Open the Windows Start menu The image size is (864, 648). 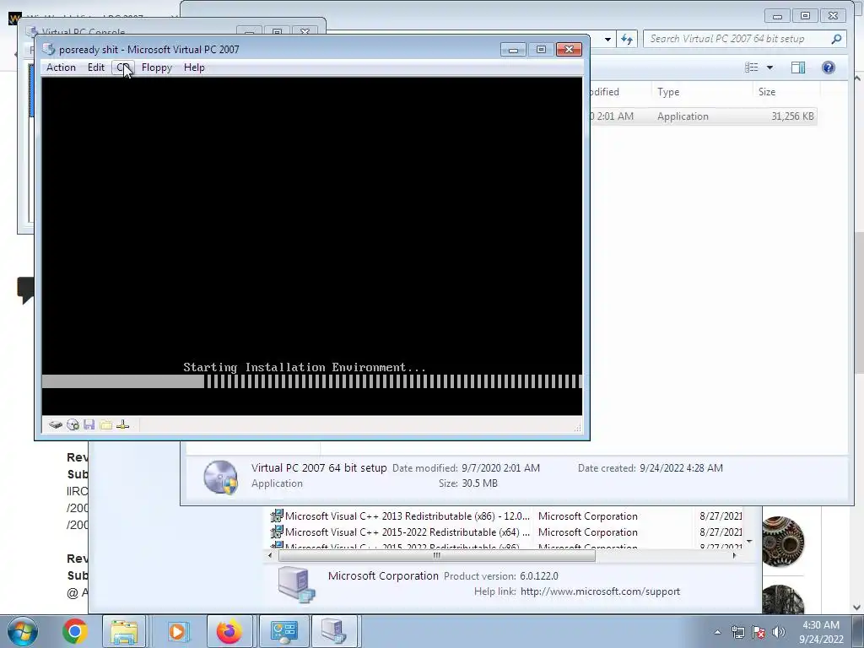point(22,631)
